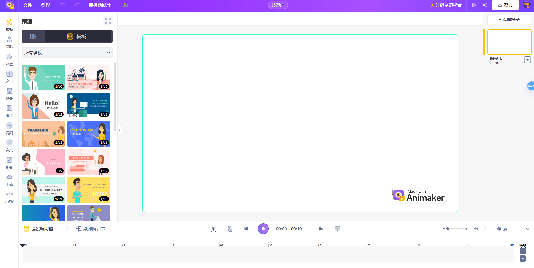Click the share icon in top bar
Viewport: 534px width, 268px height.
485,5
